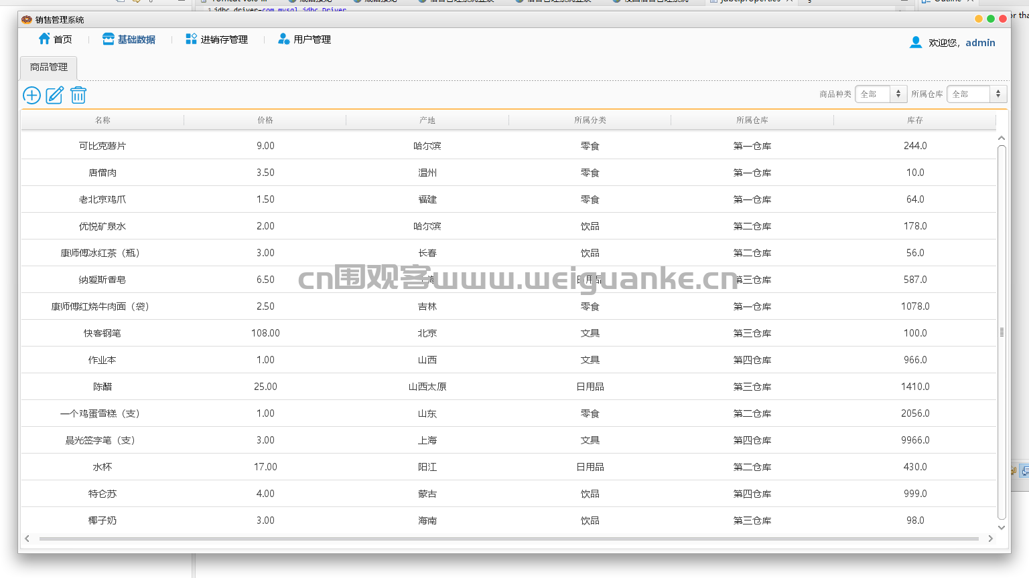Click the 销售管理系统 title bar app icon
The image size is (1029, 578).
(x=27, y=19)
